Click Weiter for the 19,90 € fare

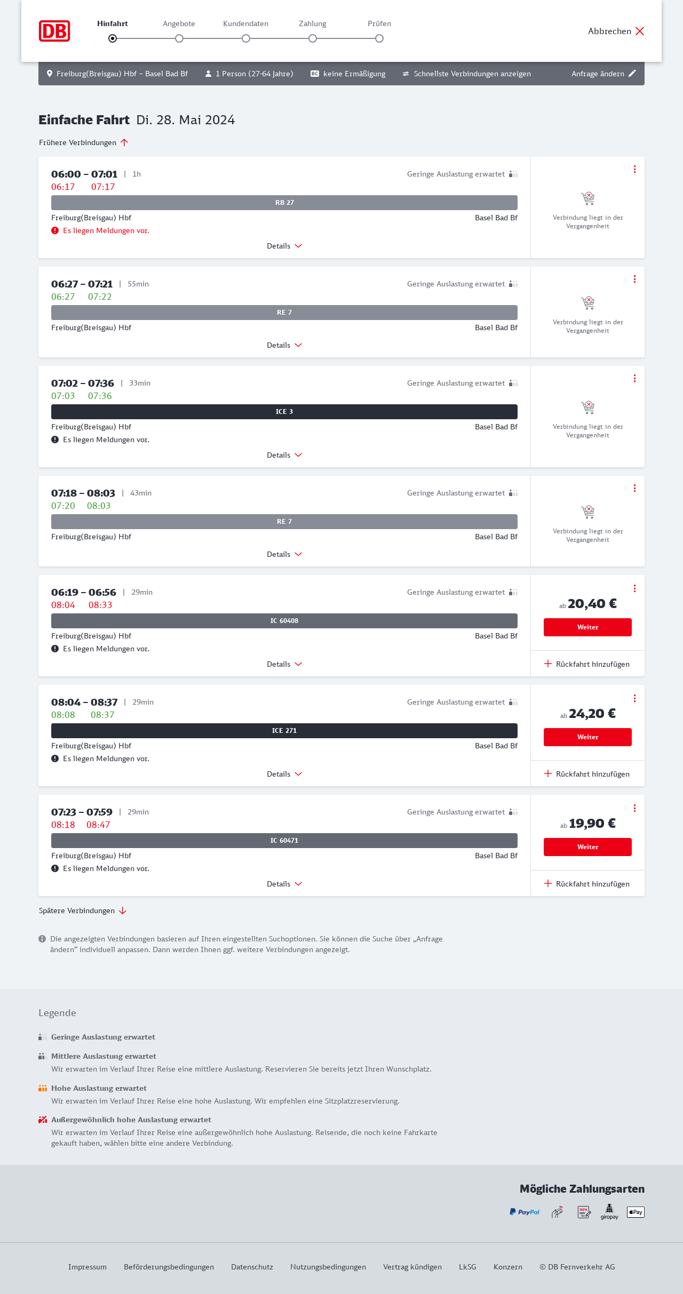tap(587, 847)
